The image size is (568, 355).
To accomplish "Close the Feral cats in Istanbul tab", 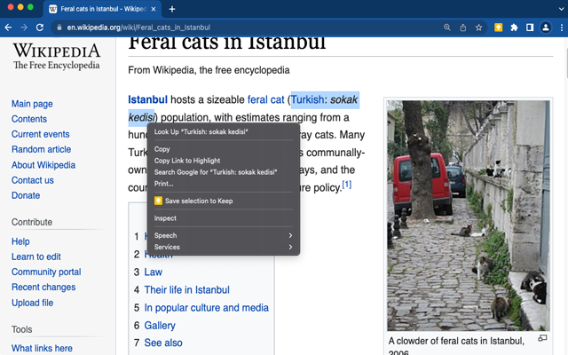I will pos(154,9).
